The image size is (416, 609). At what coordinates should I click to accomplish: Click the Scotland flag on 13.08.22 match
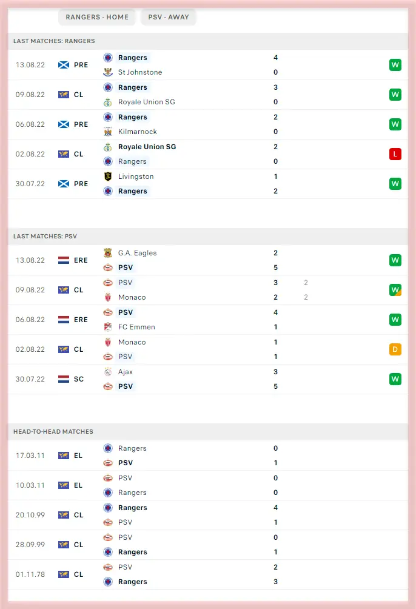(63, 65)
